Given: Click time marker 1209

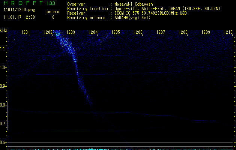Looking at the screenshot, I should pos(206,32).
